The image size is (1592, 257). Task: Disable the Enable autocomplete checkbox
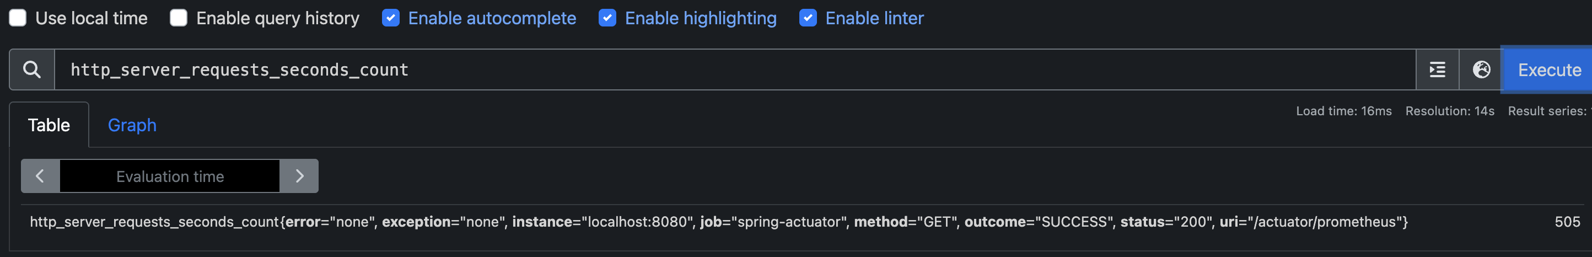point(391,18)
